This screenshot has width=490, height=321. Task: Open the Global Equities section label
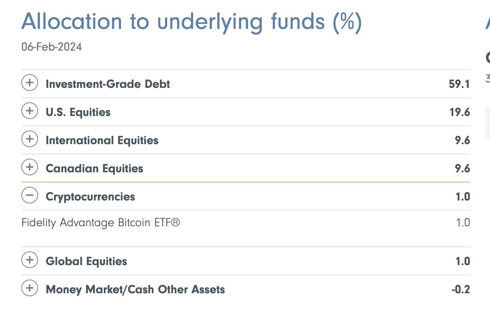86,261
